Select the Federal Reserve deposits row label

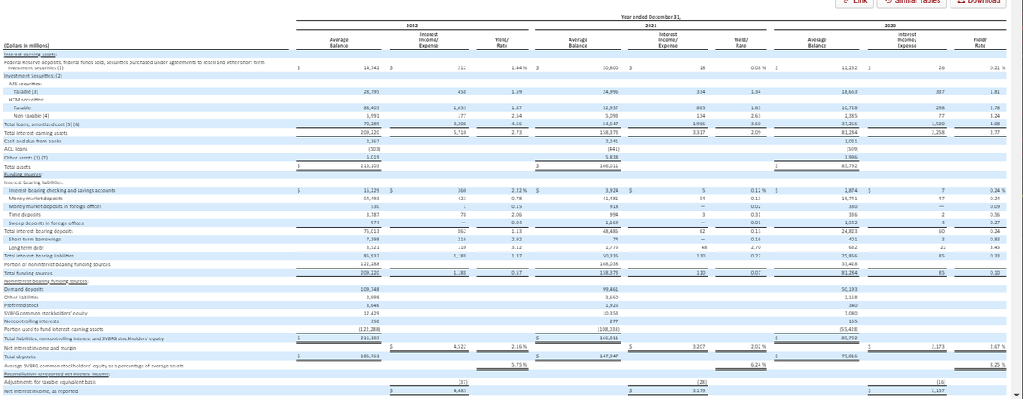pos(133,64)
